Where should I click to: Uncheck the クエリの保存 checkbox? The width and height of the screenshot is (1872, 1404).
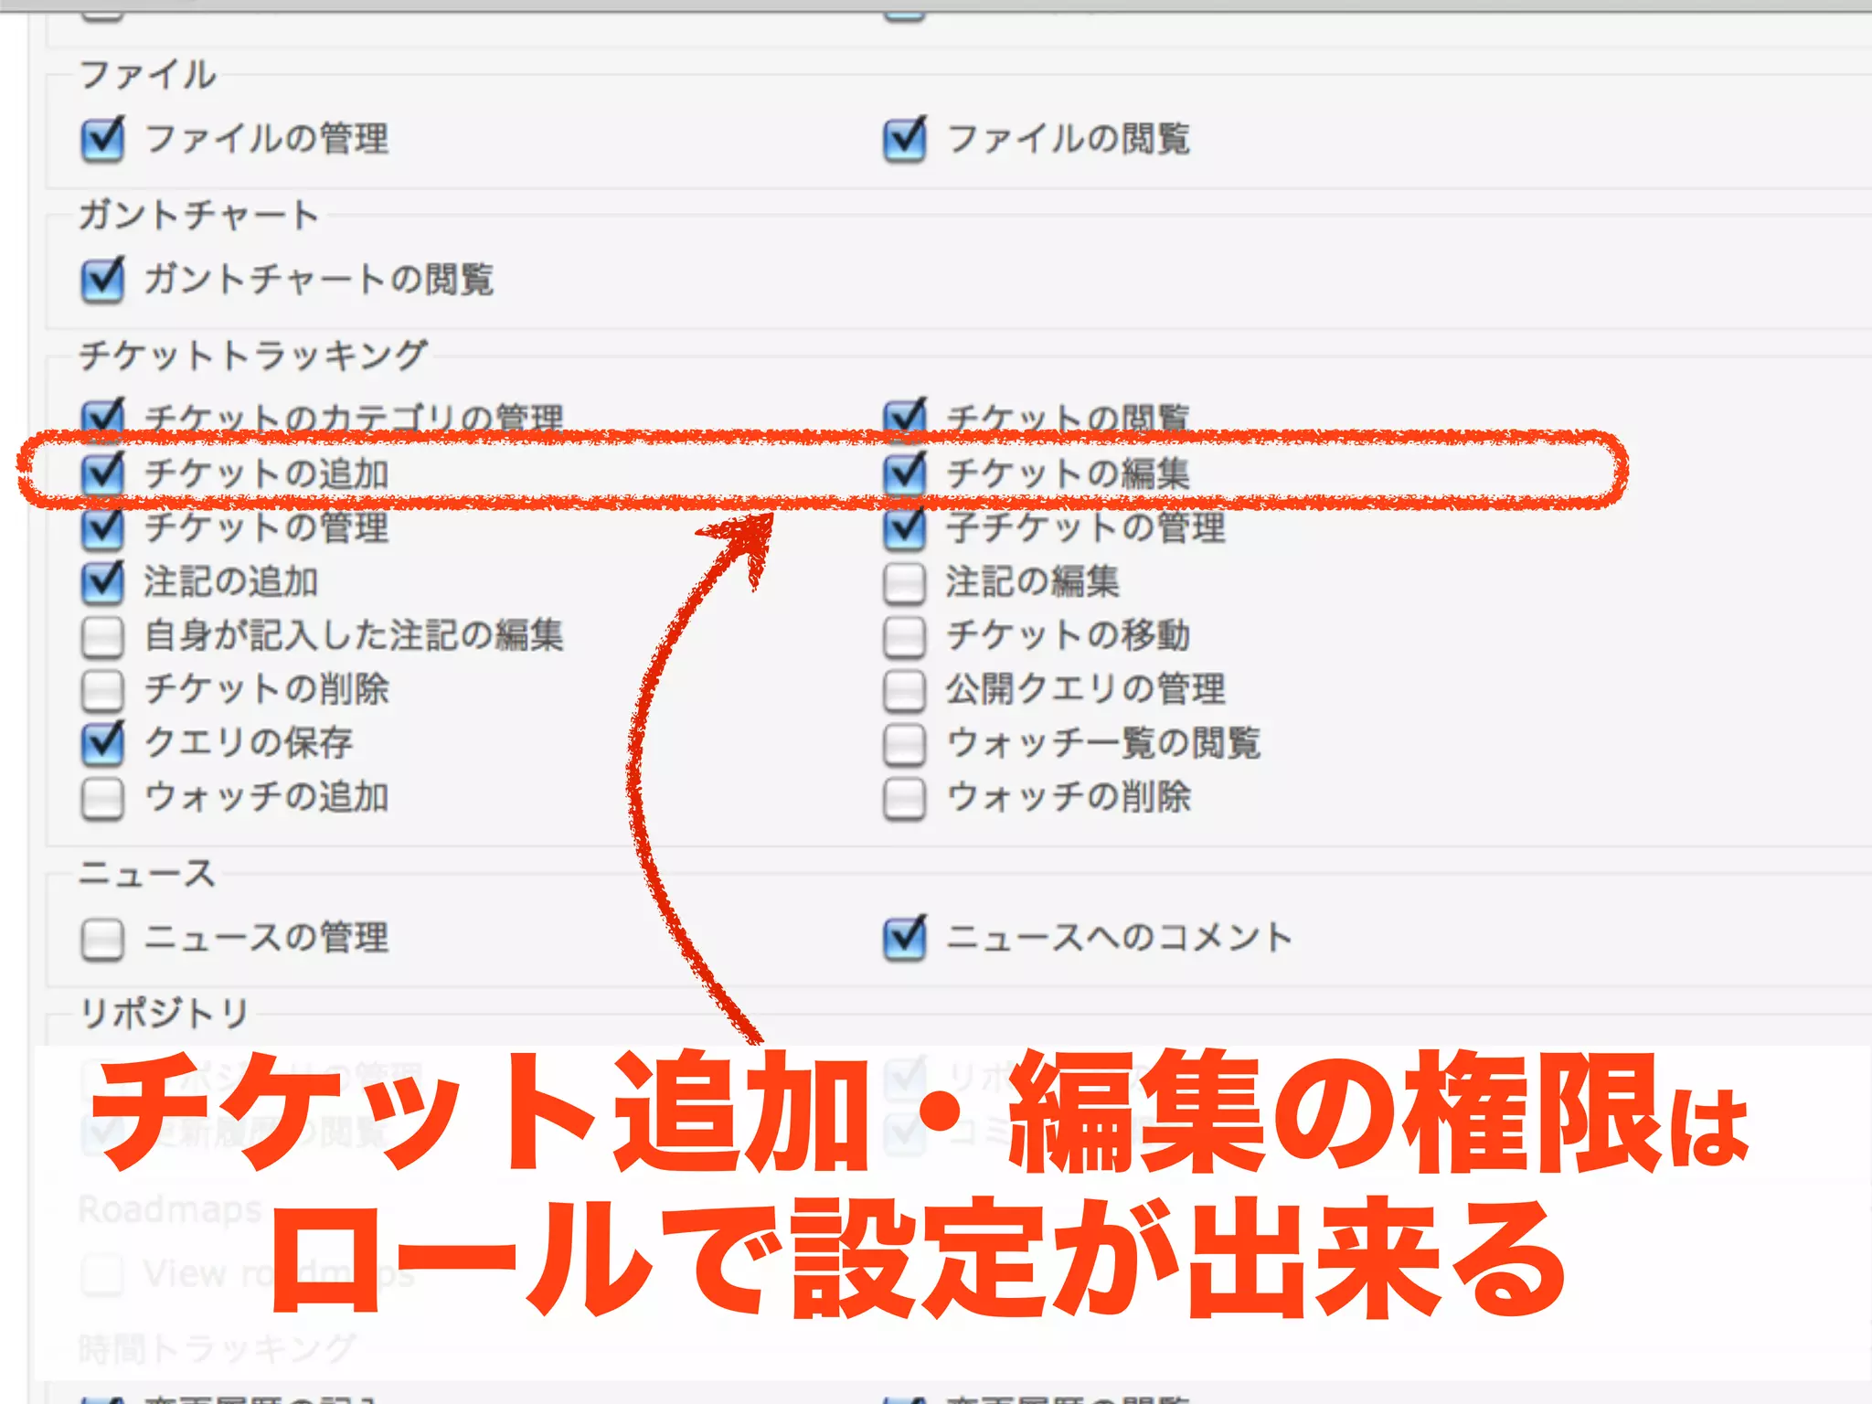pyautogui.click(x=102, y=743)
